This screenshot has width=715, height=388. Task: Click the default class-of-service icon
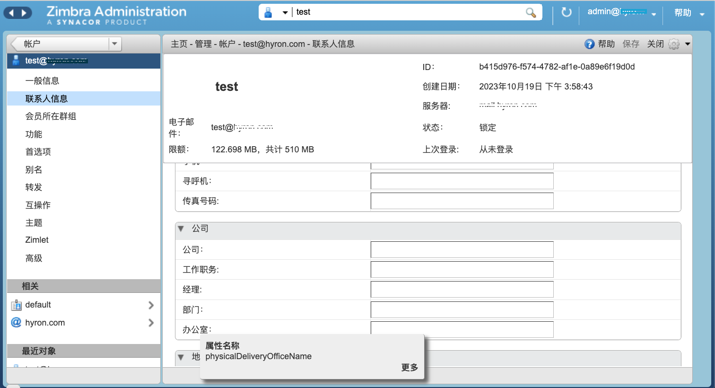coord(16,305)
